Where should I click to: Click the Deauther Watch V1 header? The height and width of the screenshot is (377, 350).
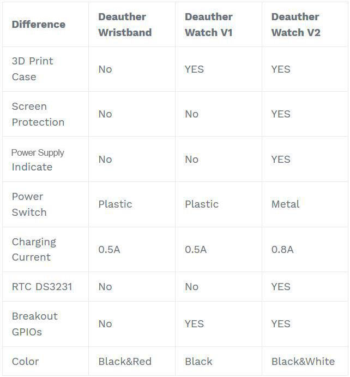coord(209,25)
